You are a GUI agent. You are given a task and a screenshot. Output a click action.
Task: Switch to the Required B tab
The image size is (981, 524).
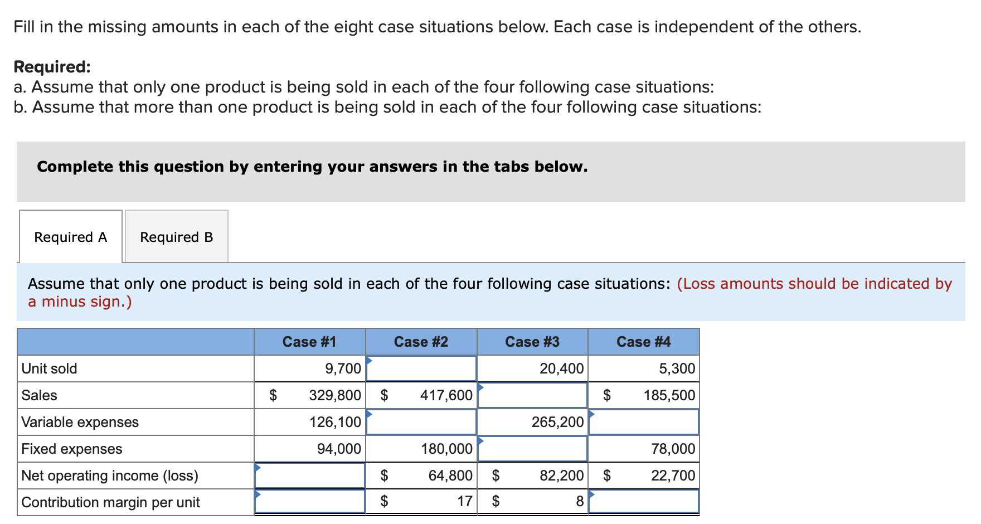[x=176, y=237]
